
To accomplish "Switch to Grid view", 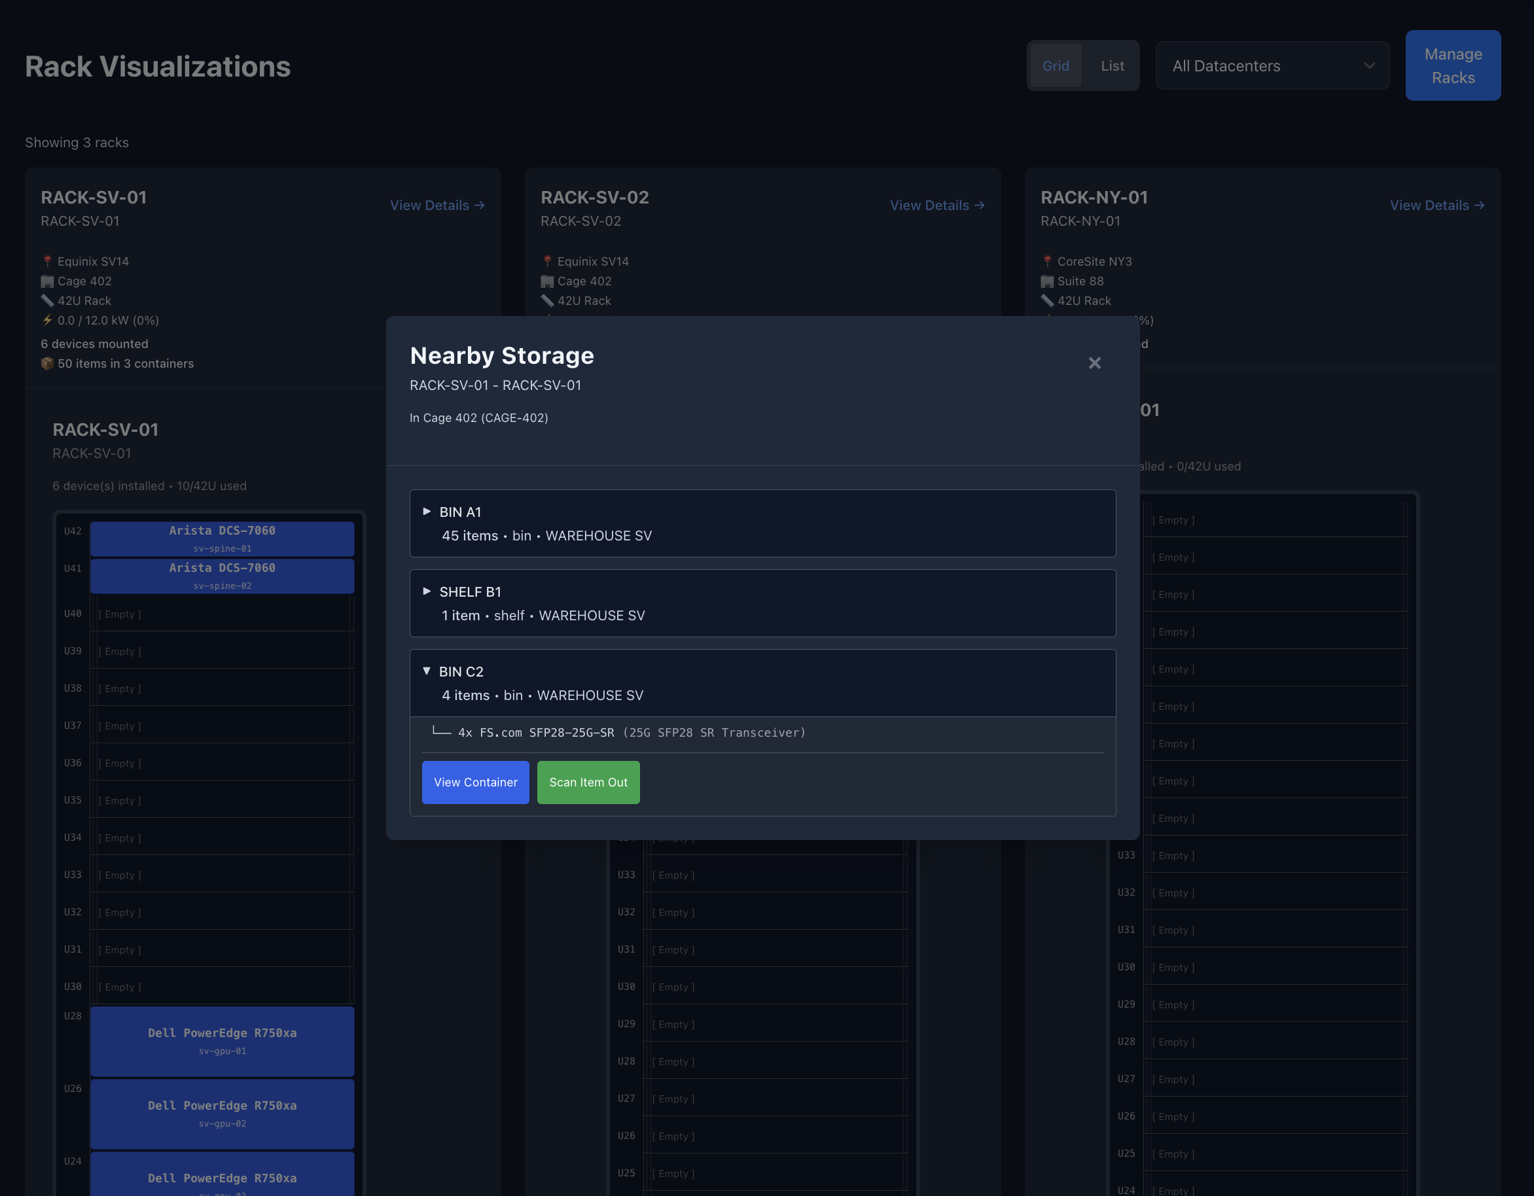I will [1055, 65].
